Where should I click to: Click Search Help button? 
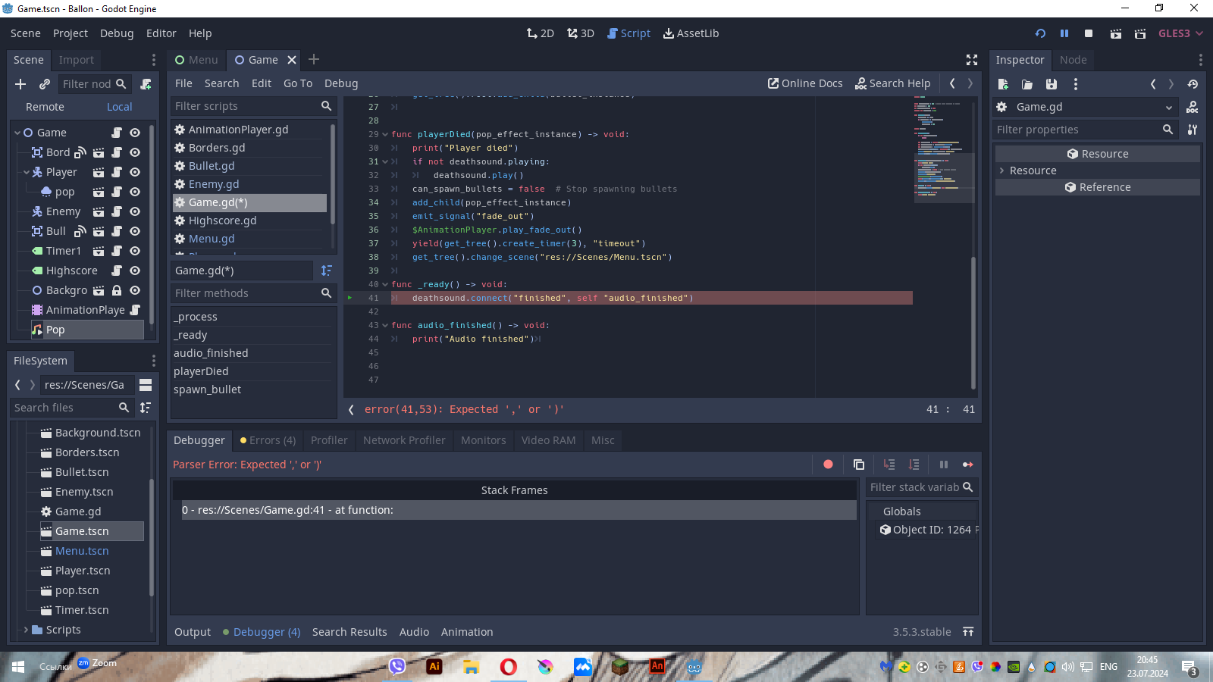point(892,83)
